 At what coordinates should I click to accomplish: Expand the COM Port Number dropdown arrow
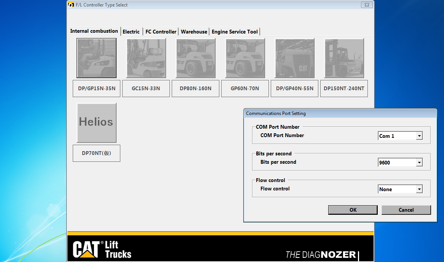click(x=419, y=136)
